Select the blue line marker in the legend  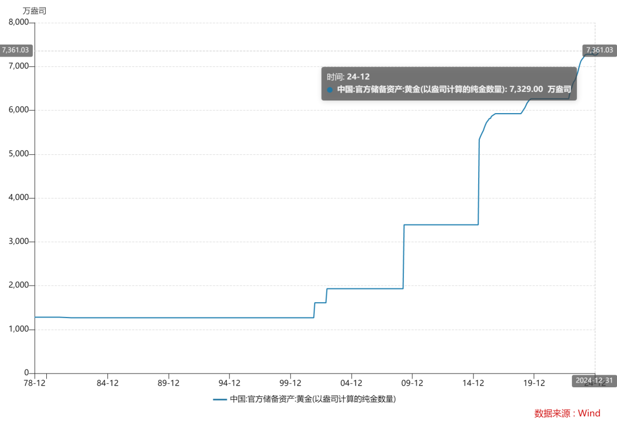coord(220,400)
